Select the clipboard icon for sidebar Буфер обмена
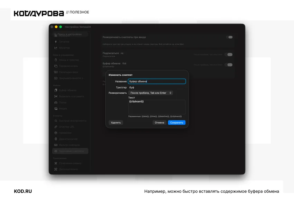Image resolution: width=294 pixels, height=201 pixels. click(x=56, y=90)
